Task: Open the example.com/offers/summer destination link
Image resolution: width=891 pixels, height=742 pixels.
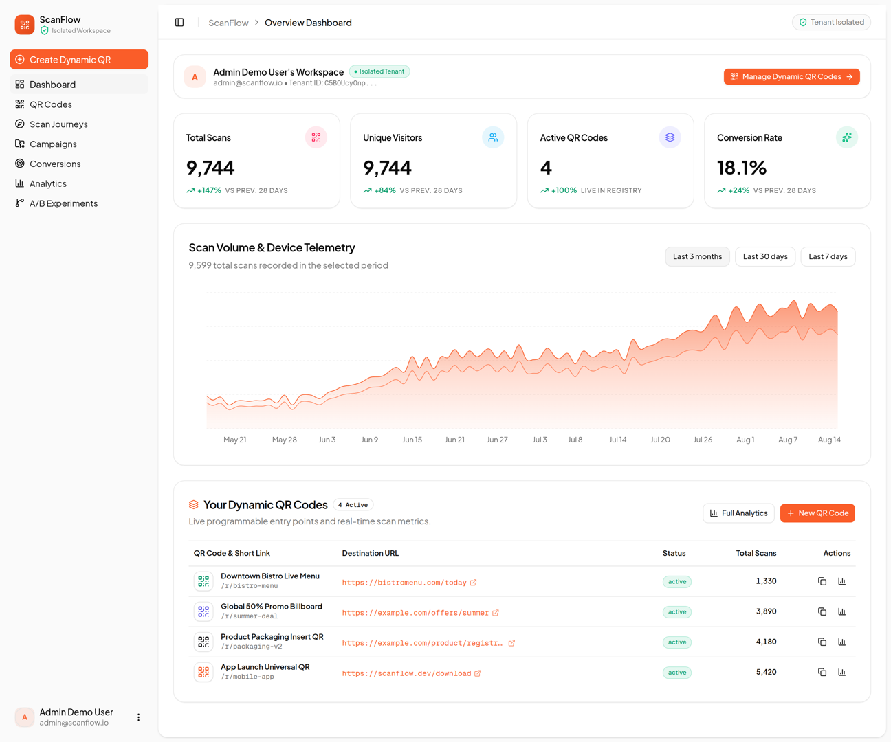Action: tap(420, 613)
